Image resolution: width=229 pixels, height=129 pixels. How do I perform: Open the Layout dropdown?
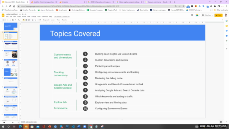(x=53, y=20)
